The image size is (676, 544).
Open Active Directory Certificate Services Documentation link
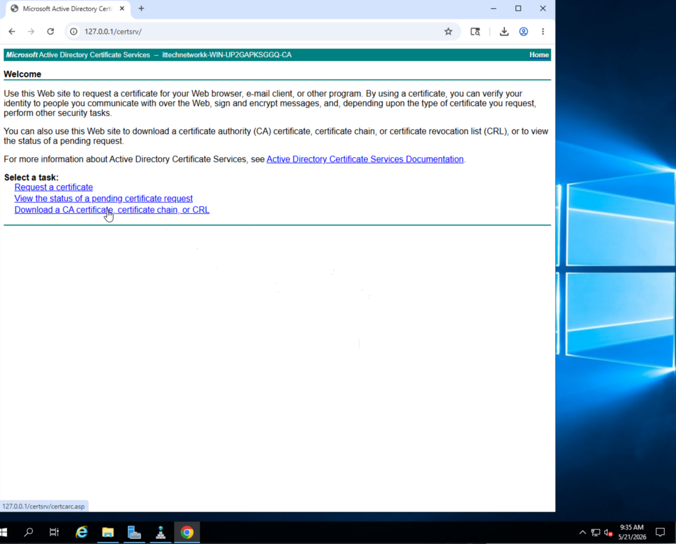[x=365, y=159]
